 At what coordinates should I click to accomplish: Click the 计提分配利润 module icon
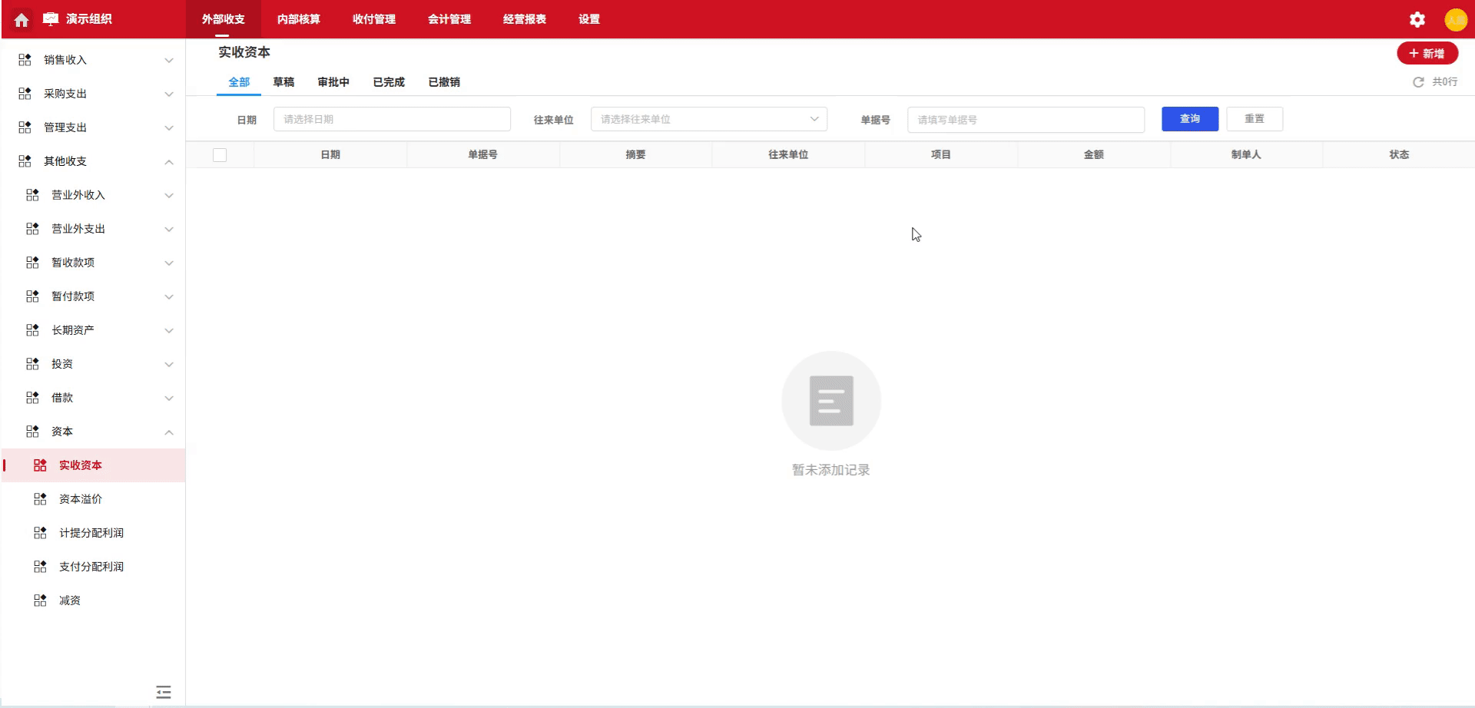tap(39, 532)
